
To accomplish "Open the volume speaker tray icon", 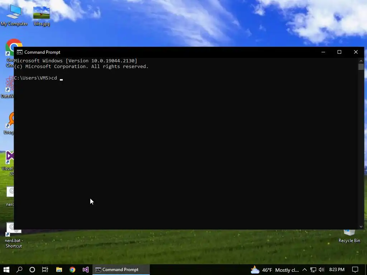I will pos(321,270).
